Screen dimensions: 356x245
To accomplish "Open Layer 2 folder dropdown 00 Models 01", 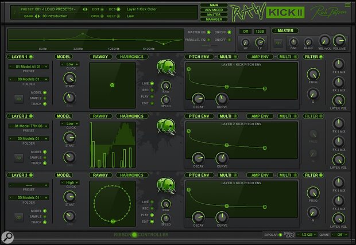I will click(29, 138).
